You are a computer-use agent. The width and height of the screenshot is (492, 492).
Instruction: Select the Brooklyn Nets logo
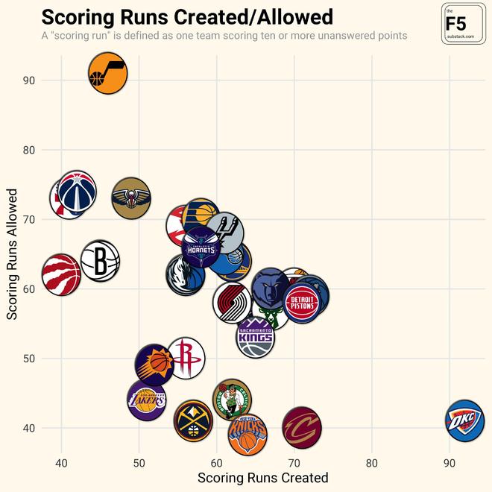(100, 261)
